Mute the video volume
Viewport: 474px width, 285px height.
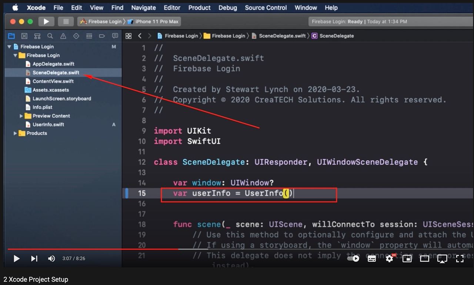click(51, 259)
